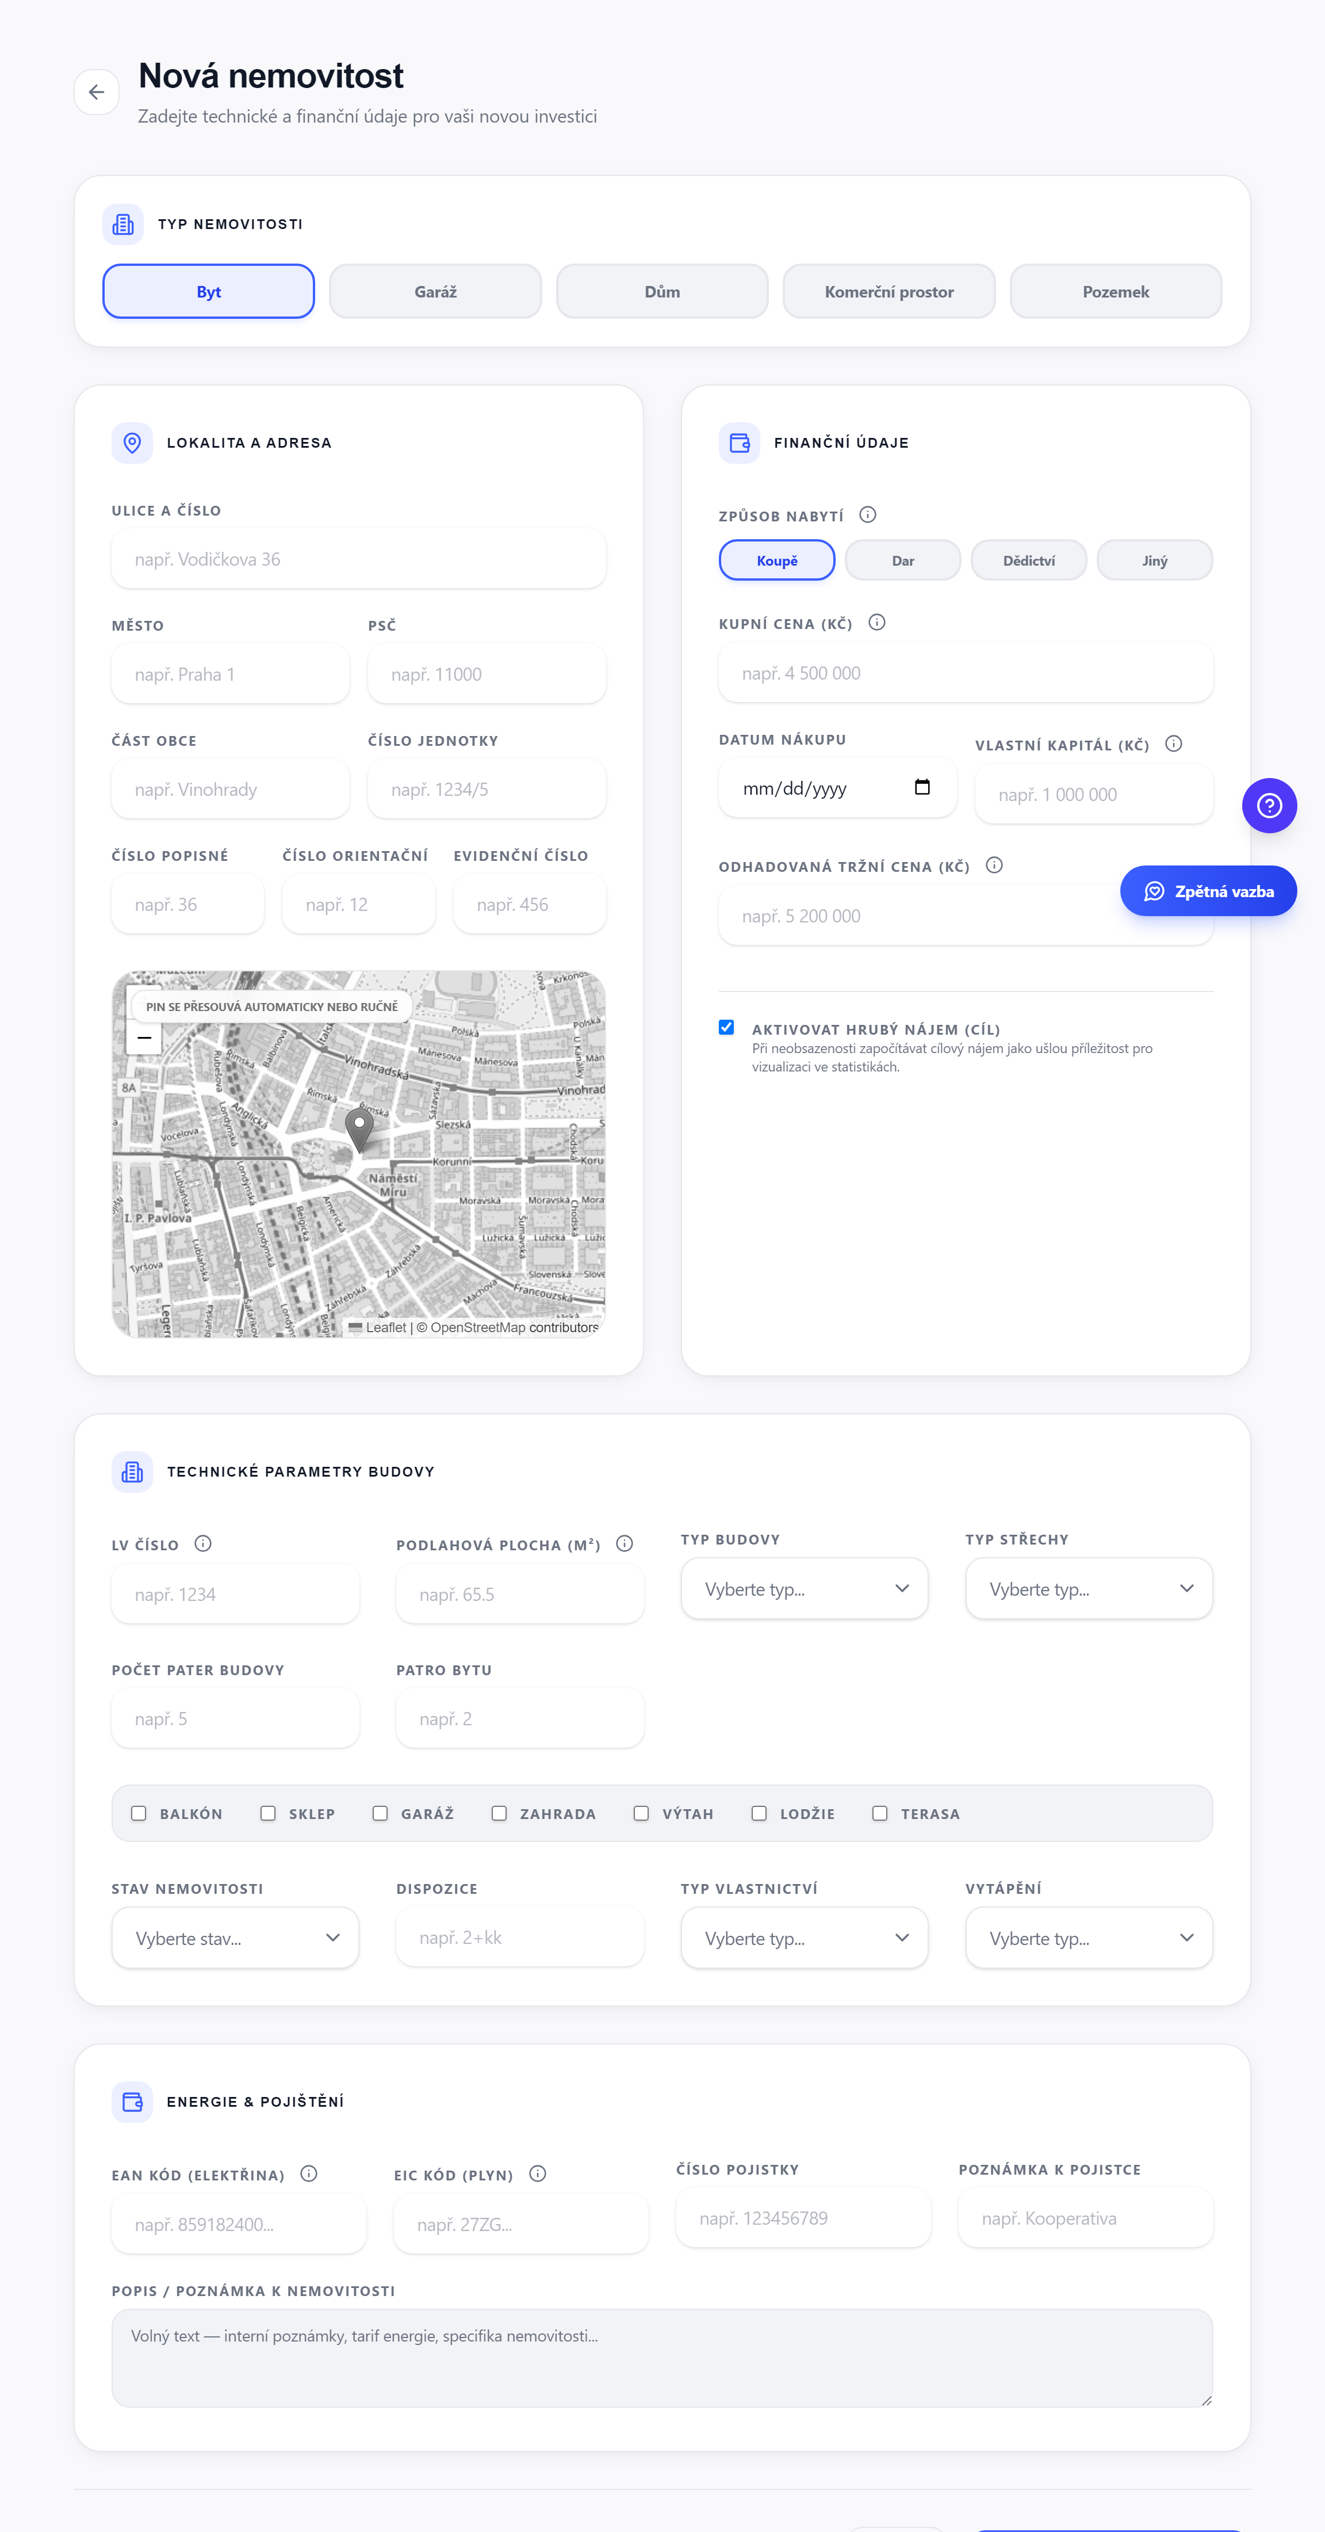Choose Dědictví acquisition method
The width and height of the screenshot is (1325, 2532).
[x=1028, y=560]
